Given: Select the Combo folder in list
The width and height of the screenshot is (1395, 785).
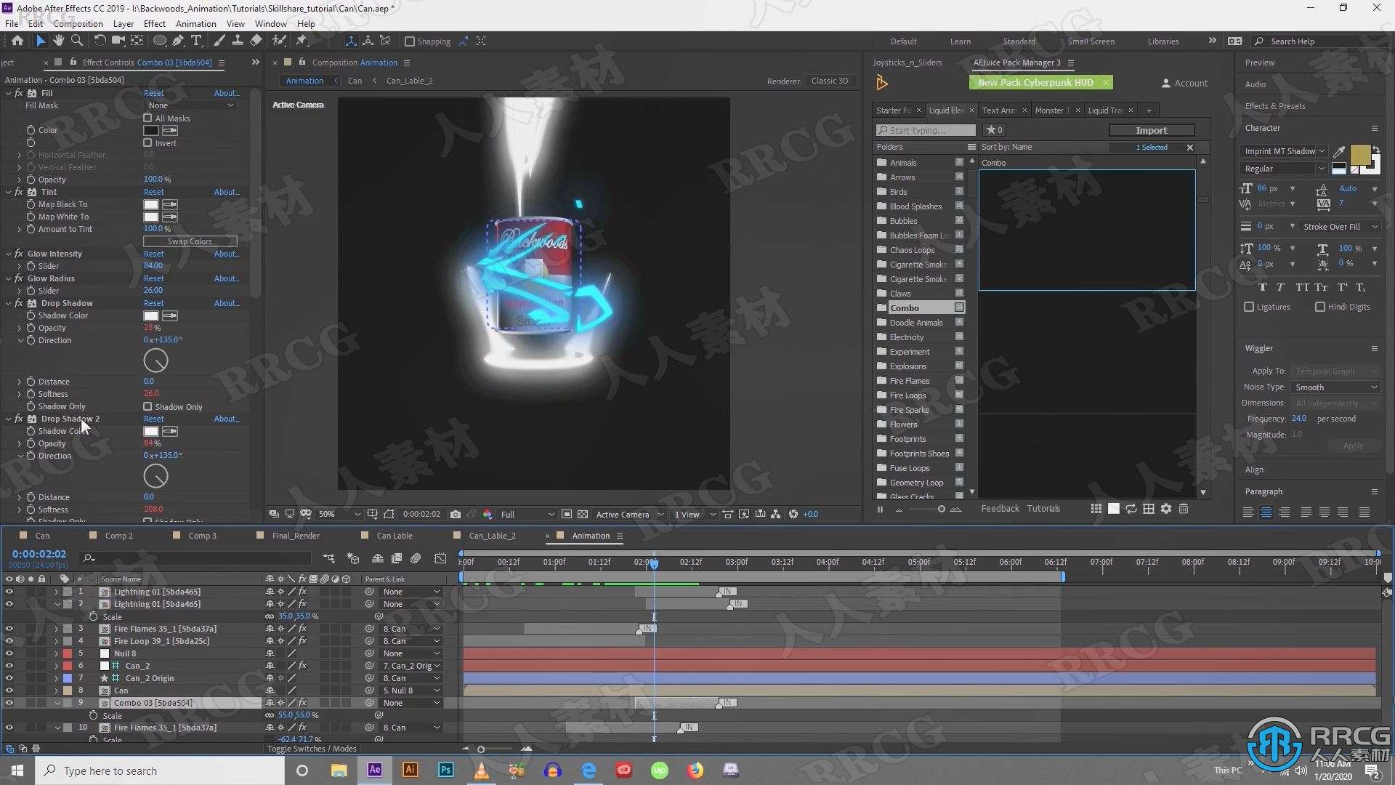Looking at the screenshot, I should coord(919,308).
